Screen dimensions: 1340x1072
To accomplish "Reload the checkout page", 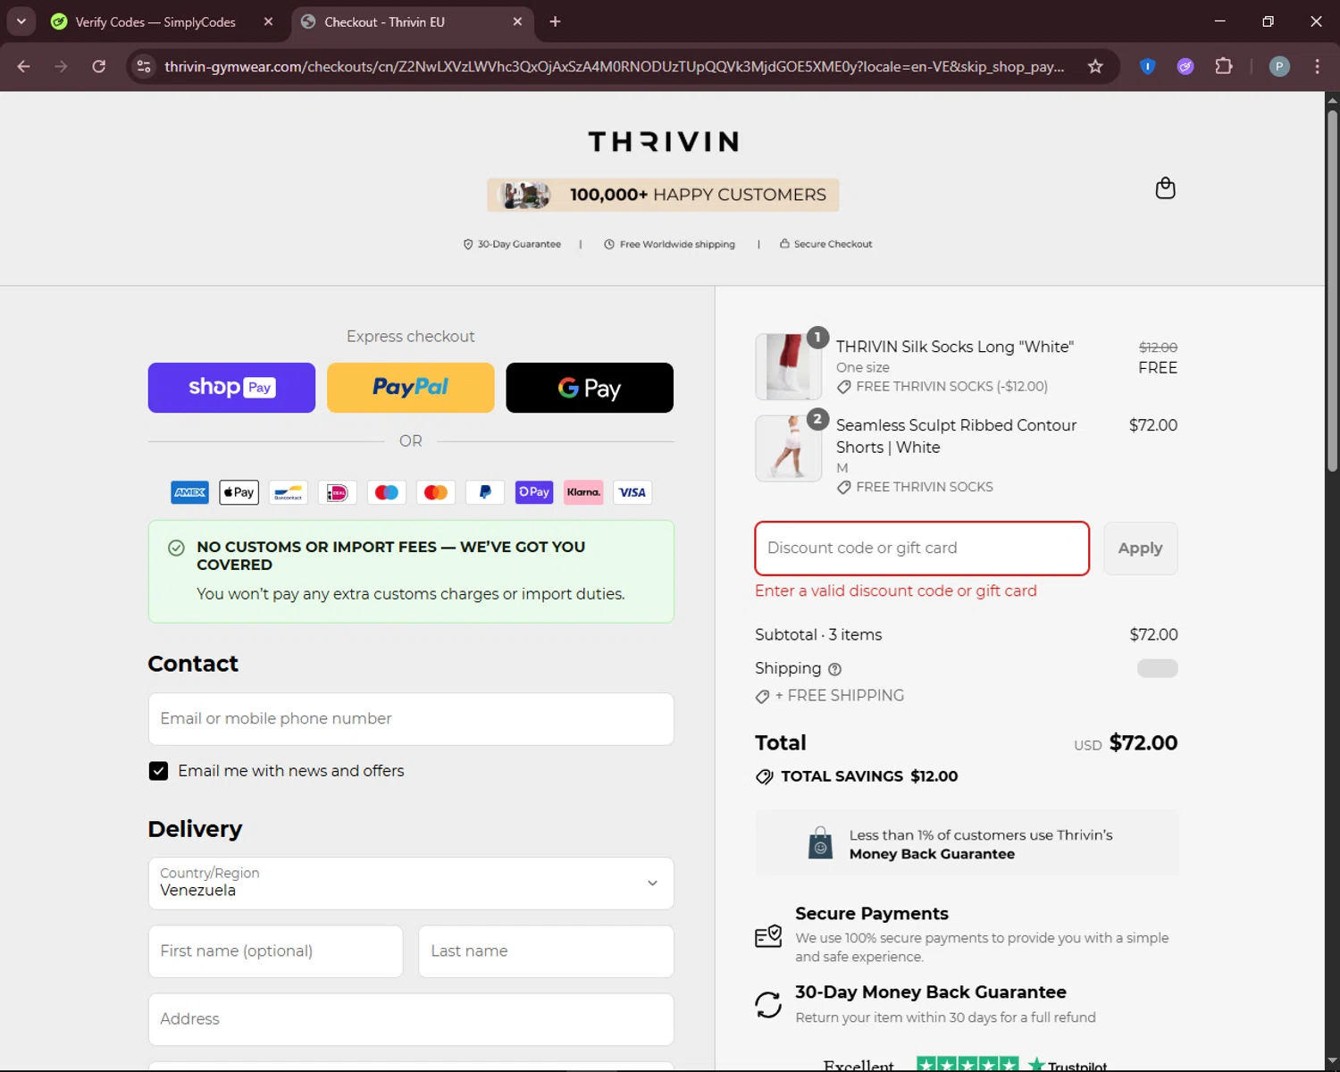I will (99, 66).
